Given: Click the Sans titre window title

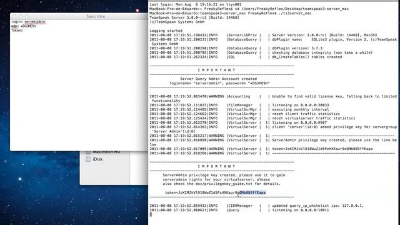Looking at the screenshot, I should (x=96, y=16).
